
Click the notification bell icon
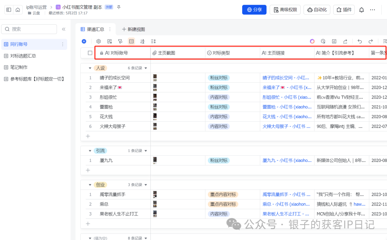[362, 10]
